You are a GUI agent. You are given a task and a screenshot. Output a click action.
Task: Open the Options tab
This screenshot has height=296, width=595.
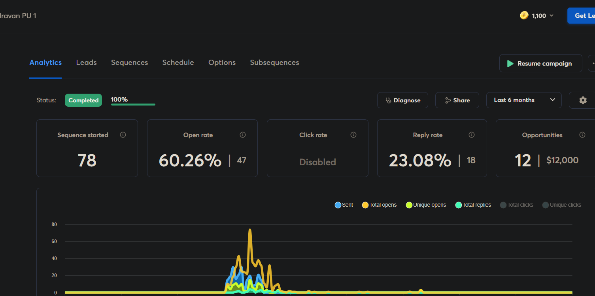(222, 62)
